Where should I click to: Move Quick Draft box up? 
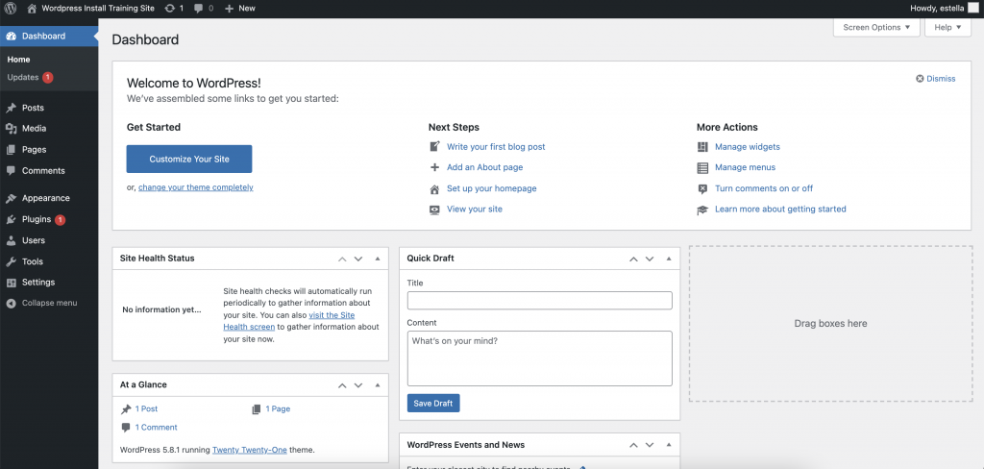coord(633,259)
